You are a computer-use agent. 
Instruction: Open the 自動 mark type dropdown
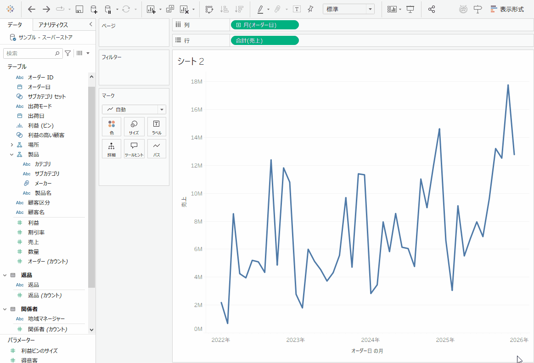tap(134, 110)
